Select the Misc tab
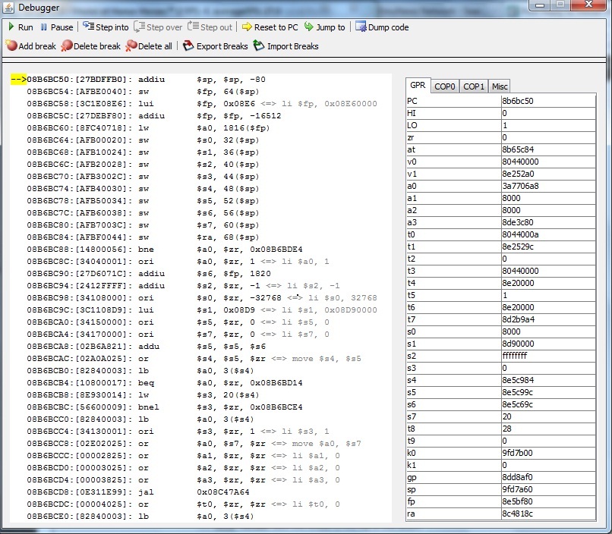Screen dimensions: 612x534 click(499, 86)
